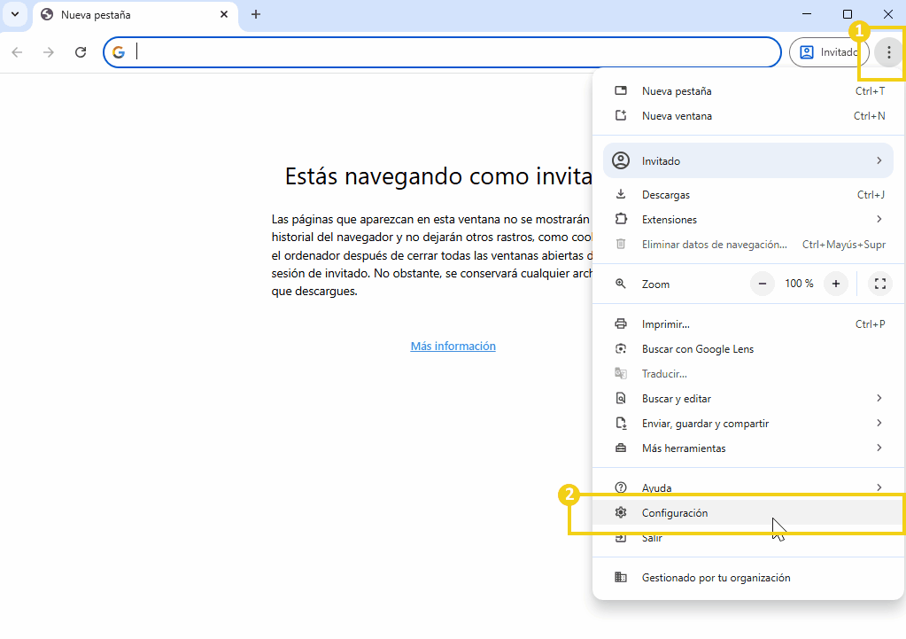Choose Nueva ventana menu entry
Image resolution: width=906 pixels, height=639 pixels.
[x=677, y=116]
